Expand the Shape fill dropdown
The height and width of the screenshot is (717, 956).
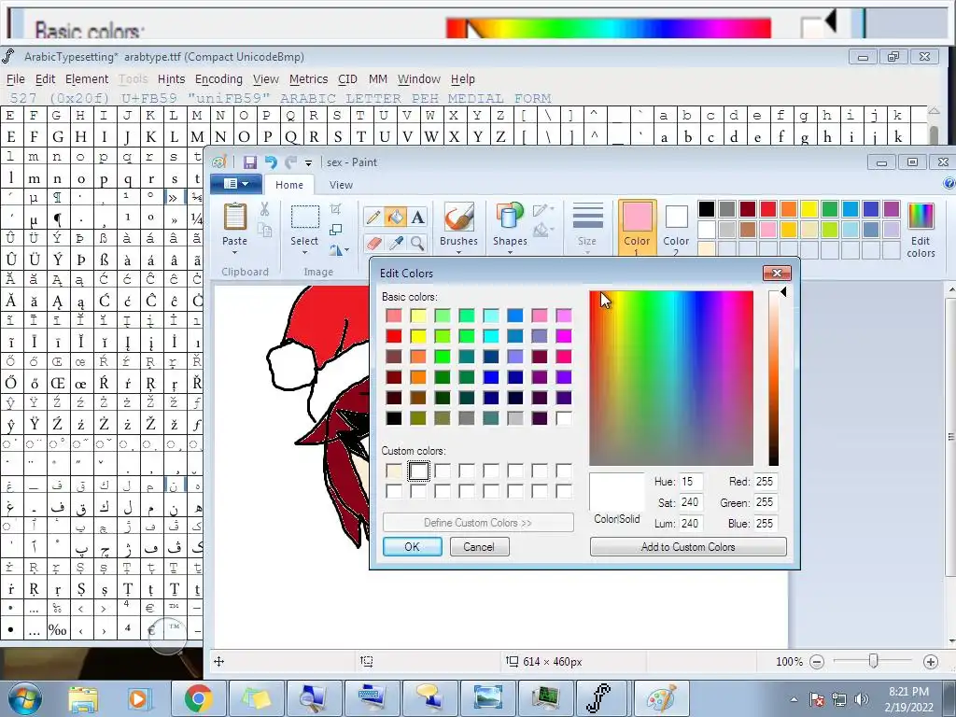pyautogui.click(x=552, y=230)
